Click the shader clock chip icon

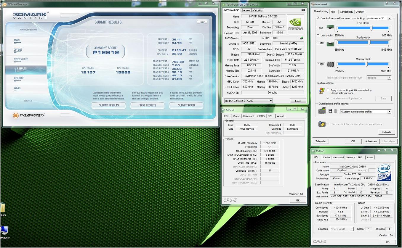[330, 43]
